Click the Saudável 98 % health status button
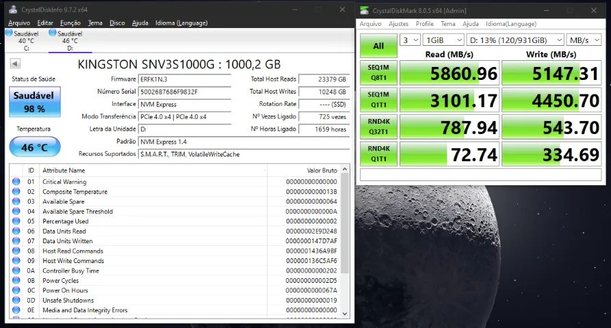611x328 pixels. [x=35, y=102]
